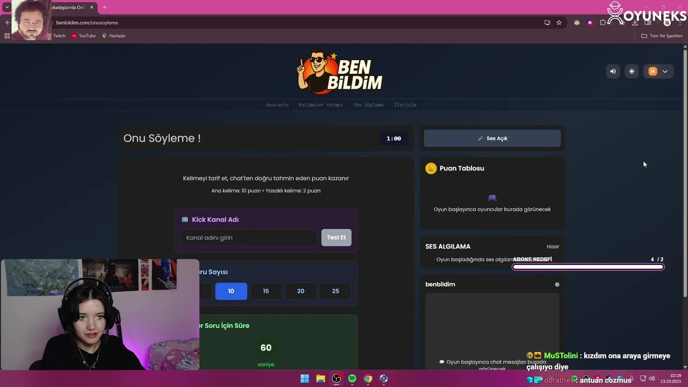Viewport: 688px width, 387px height.
Task: Open the Tüm Yer İşaretleri folder
Action: (662, 35)
